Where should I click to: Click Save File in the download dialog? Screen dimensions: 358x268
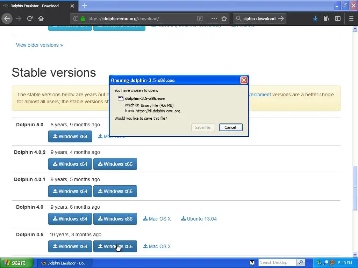pos(203,127)
